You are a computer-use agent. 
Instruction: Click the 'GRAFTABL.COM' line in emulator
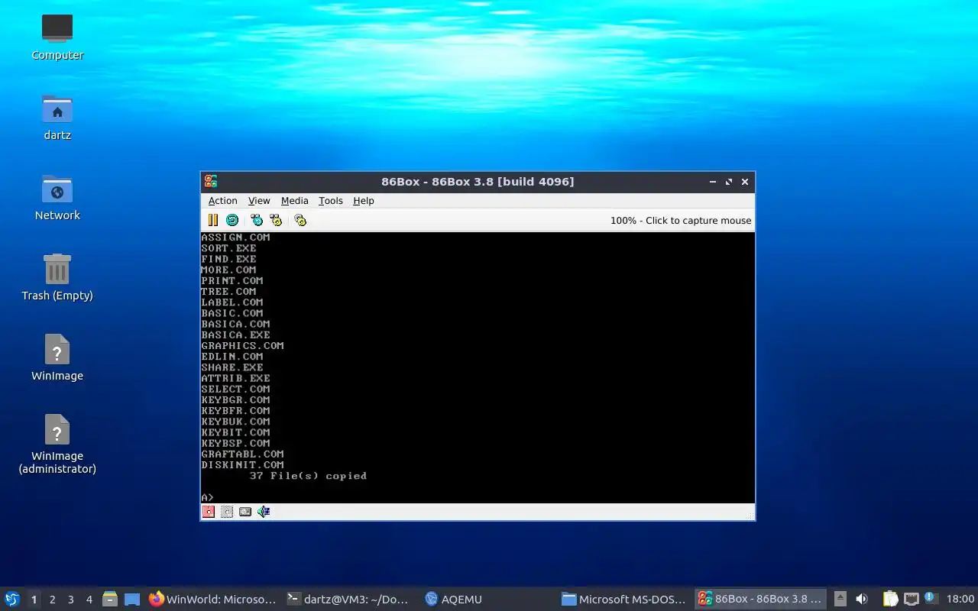[242, 454]
